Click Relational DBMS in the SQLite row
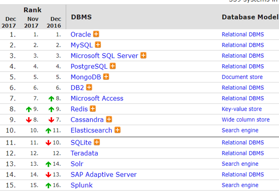This screenshot has width=279, height=191. [243, 142]
